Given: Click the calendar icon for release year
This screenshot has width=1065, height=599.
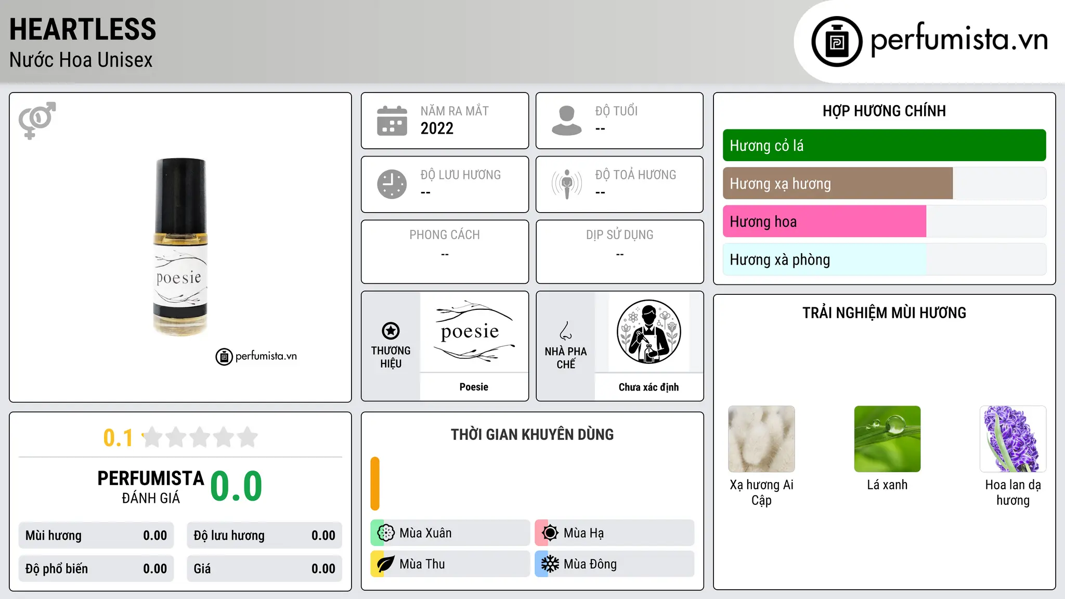Looking at the screenshot, I should pyautogui.click(x=392, y=121).
